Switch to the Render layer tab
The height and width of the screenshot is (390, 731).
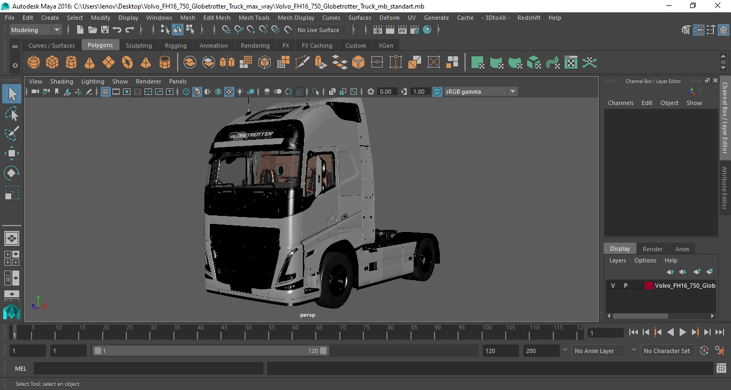pos(652,249)
